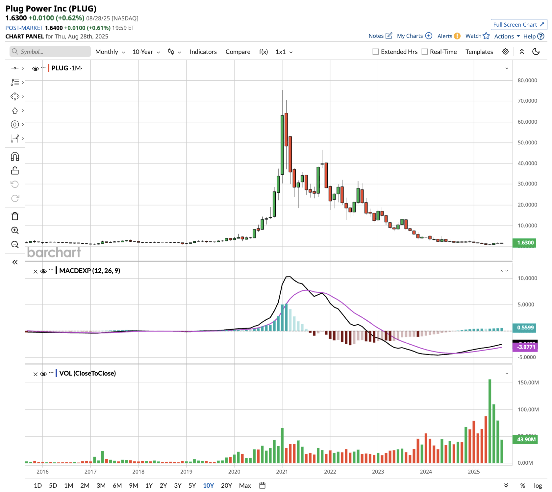The width and height of the screenshot is (552, 492).
Task: Choose the shapes polygon drawing tool
Action: point(15,96)
